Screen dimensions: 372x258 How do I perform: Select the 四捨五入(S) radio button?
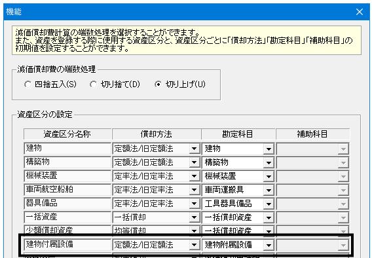[x=28, y=84]
